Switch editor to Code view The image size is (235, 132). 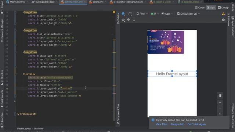click(200, 7)
